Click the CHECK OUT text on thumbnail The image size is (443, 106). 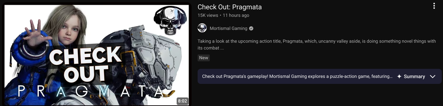pos(85,65)
